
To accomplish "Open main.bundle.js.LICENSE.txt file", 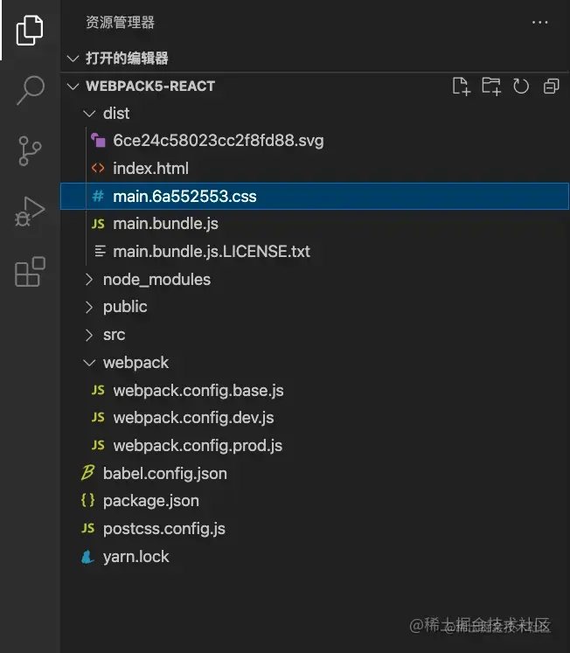I will (211, 251).
